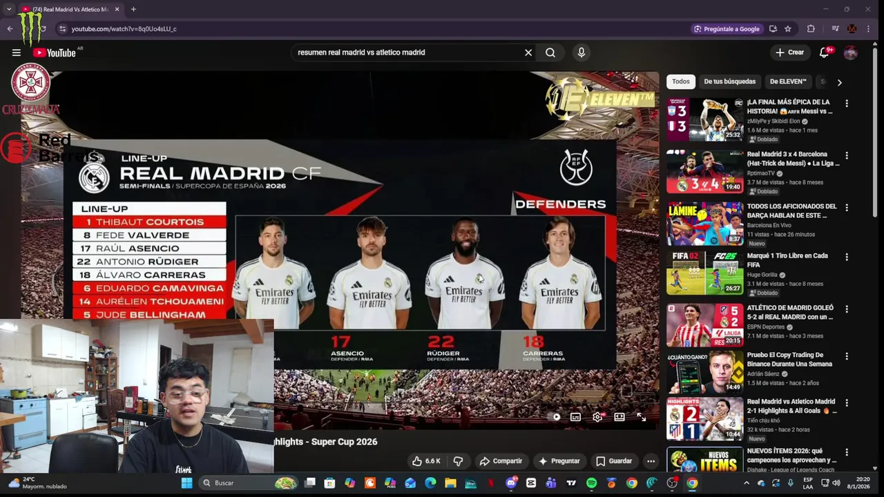
Task: Open options for LA FINAL MÁS ÉPICA
Action: tap(847, 104)
